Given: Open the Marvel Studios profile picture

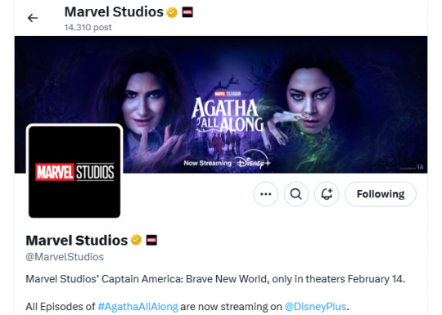Looking at the screenshot, I should tap(74, 172).
